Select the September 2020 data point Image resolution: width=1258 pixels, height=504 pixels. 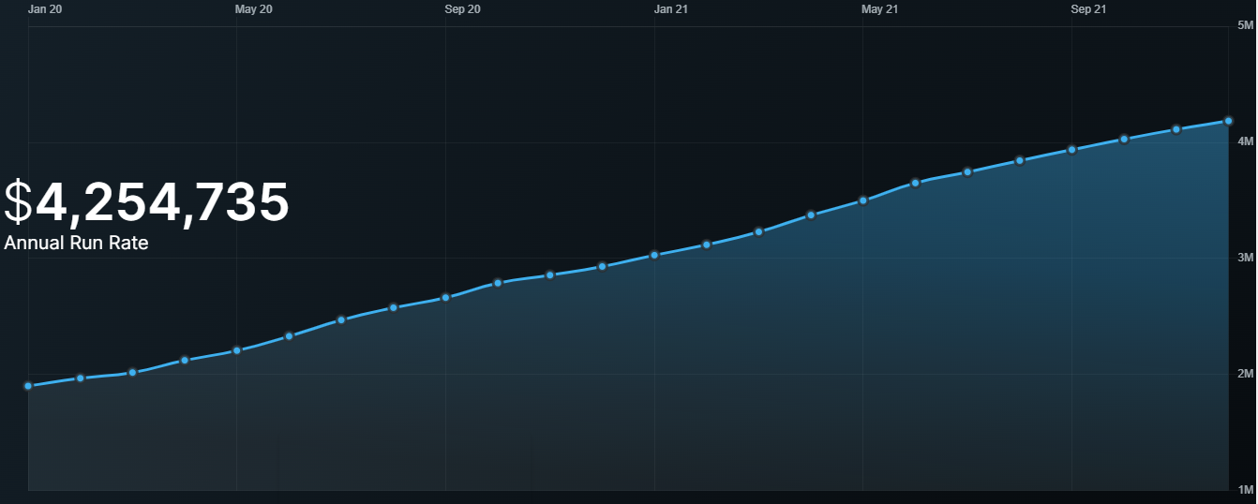pyautogui.click(x=445, y=297)
